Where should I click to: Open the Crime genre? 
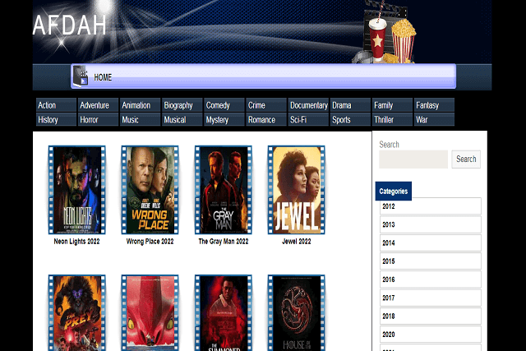266,105
